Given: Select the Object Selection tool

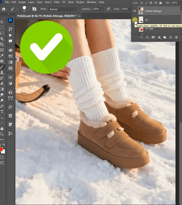Looking at the screenshot, I should [2, 39].
